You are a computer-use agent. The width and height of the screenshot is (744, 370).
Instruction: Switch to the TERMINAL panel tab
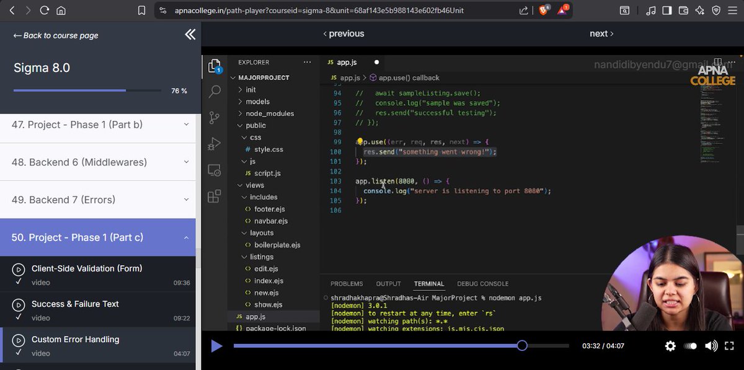point(429,284)
